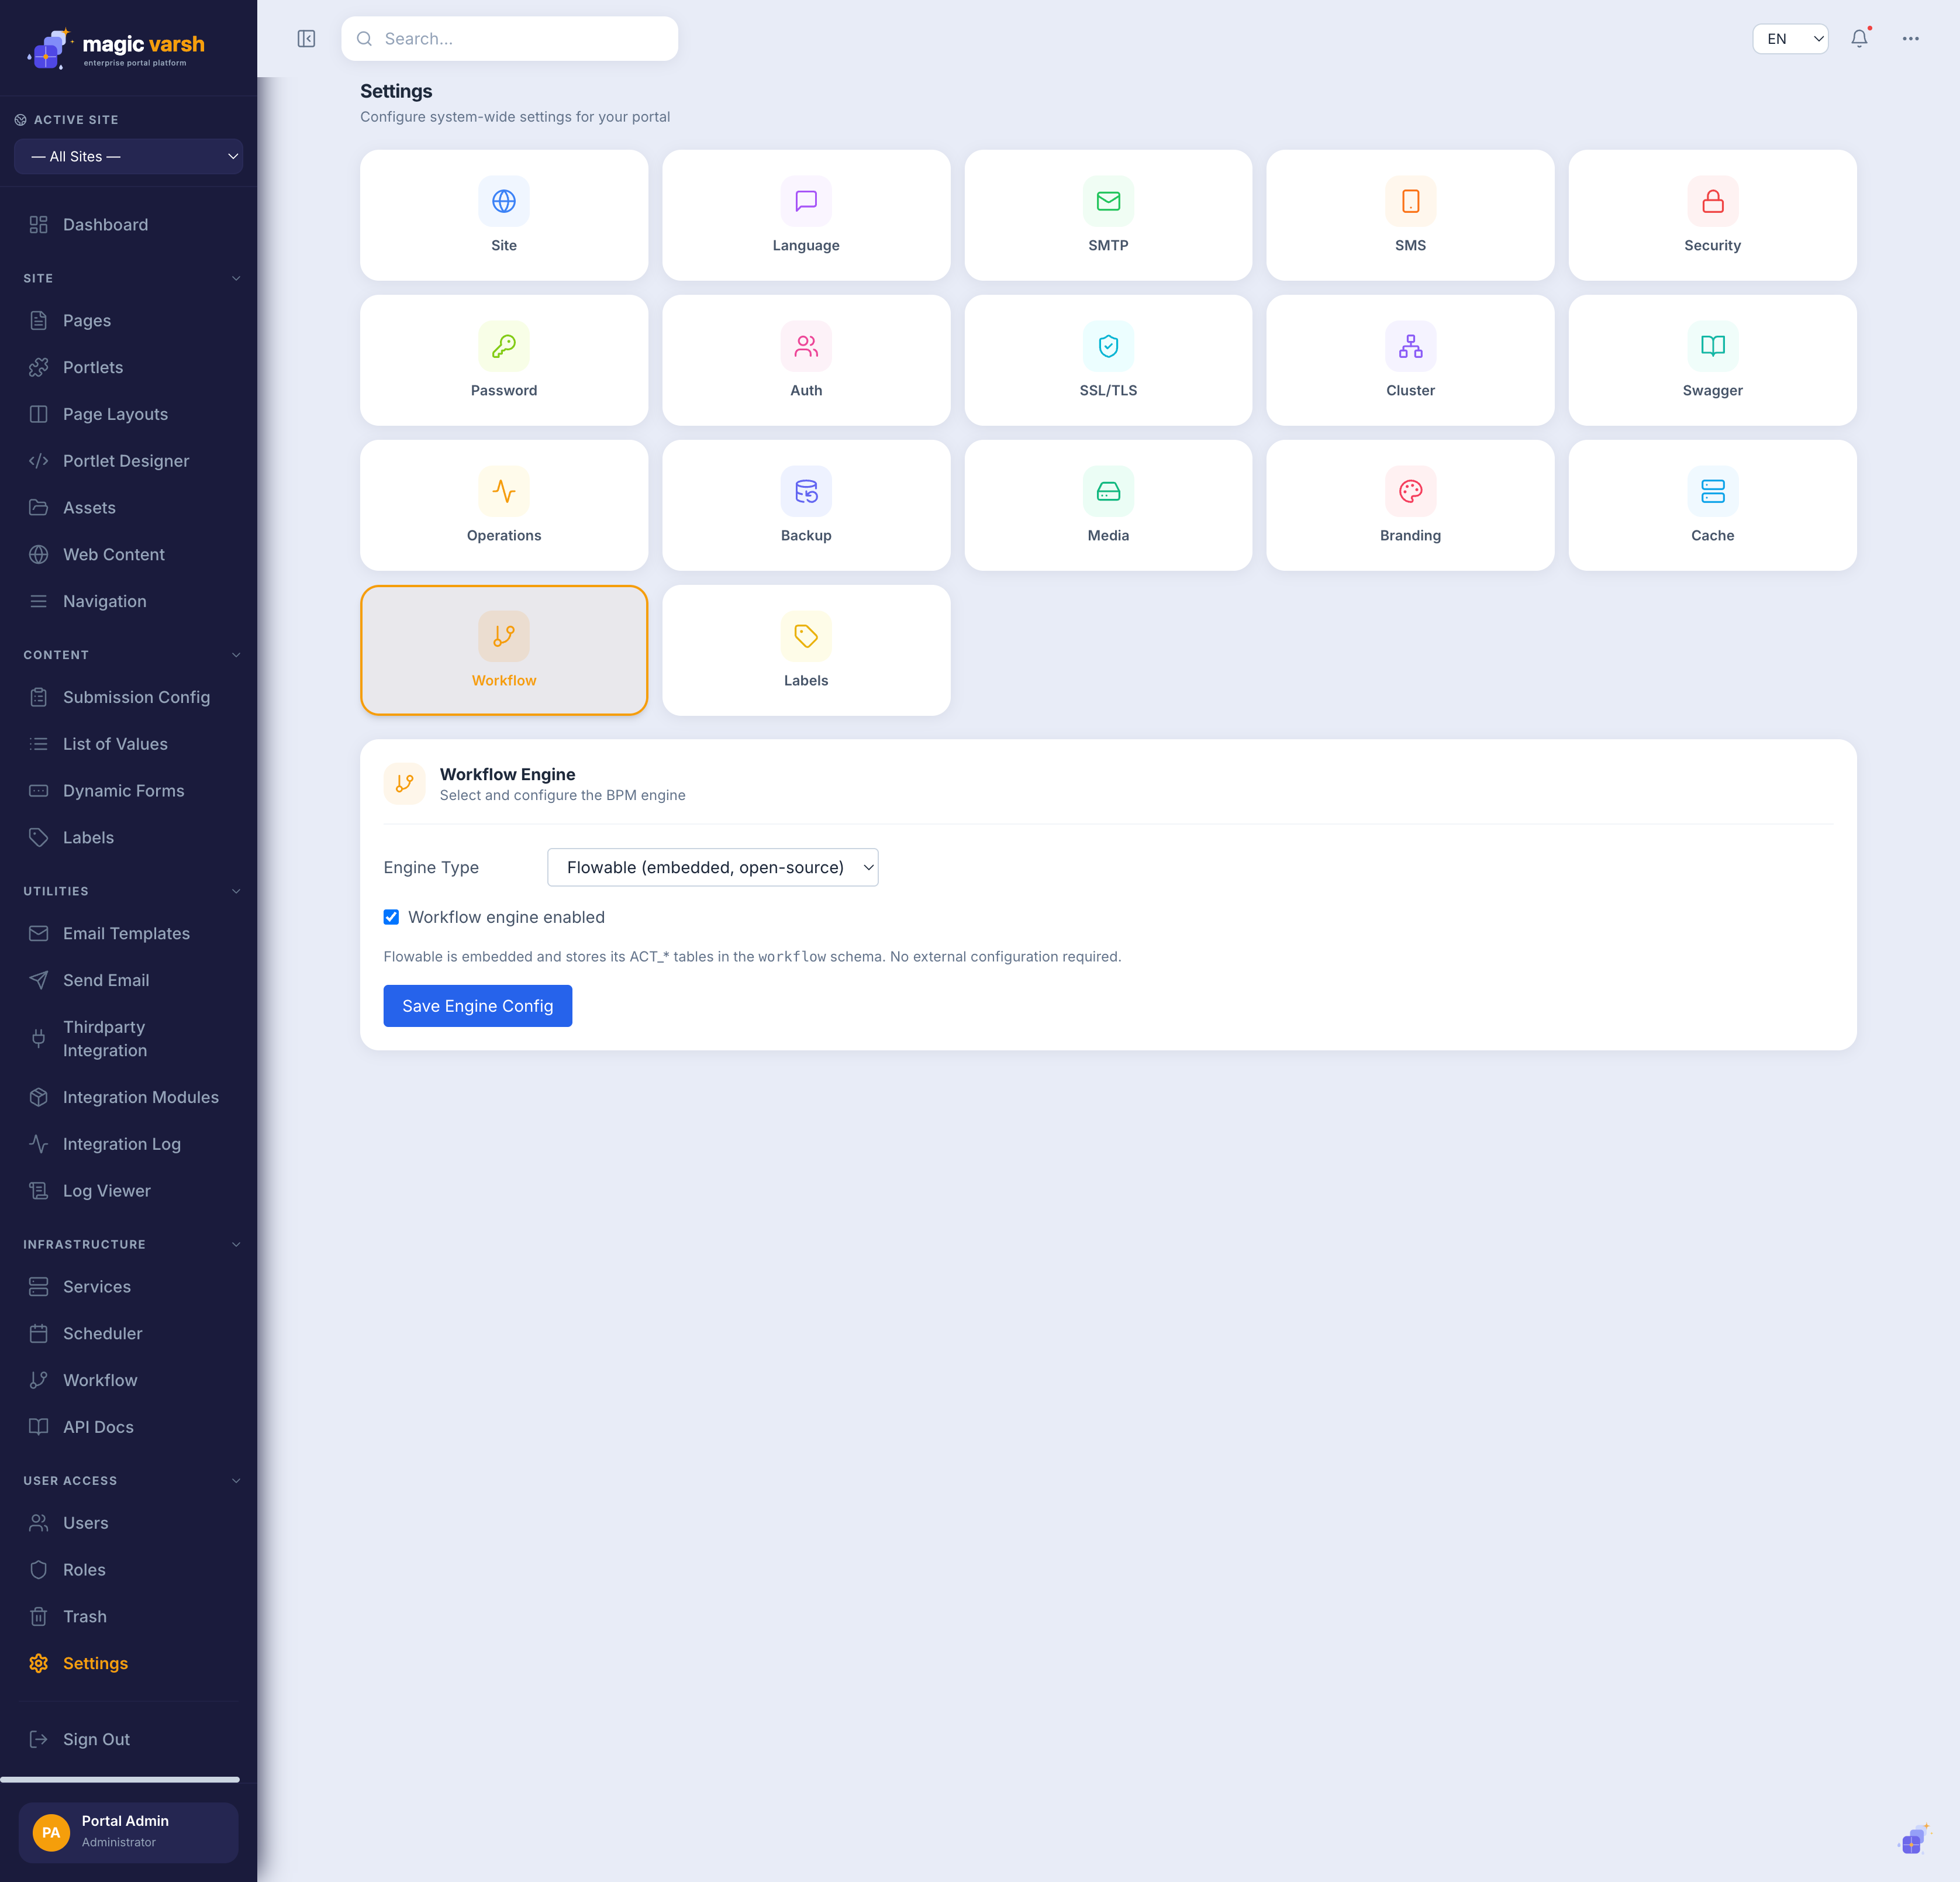Click the magic varsh assistant icon

tap(1913, 1840)
